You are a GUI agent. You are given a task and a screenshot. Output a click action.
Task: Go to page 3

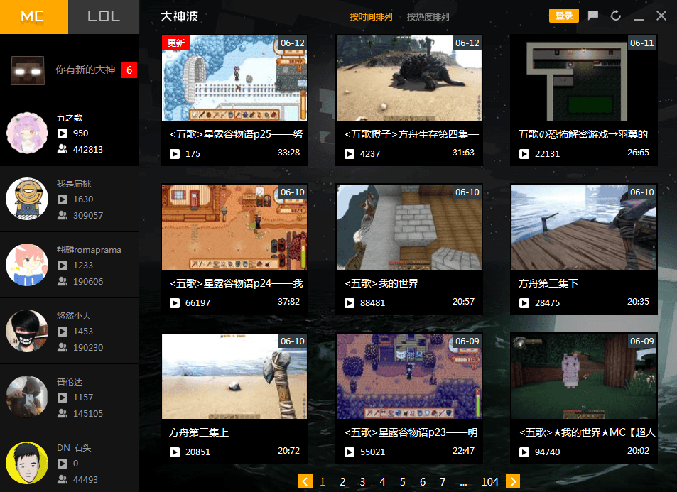click(x=362, y=481)
